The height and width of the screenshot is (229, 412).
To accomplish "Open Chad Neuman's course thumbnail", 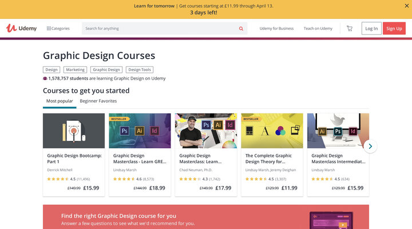I will coord(206,131).
